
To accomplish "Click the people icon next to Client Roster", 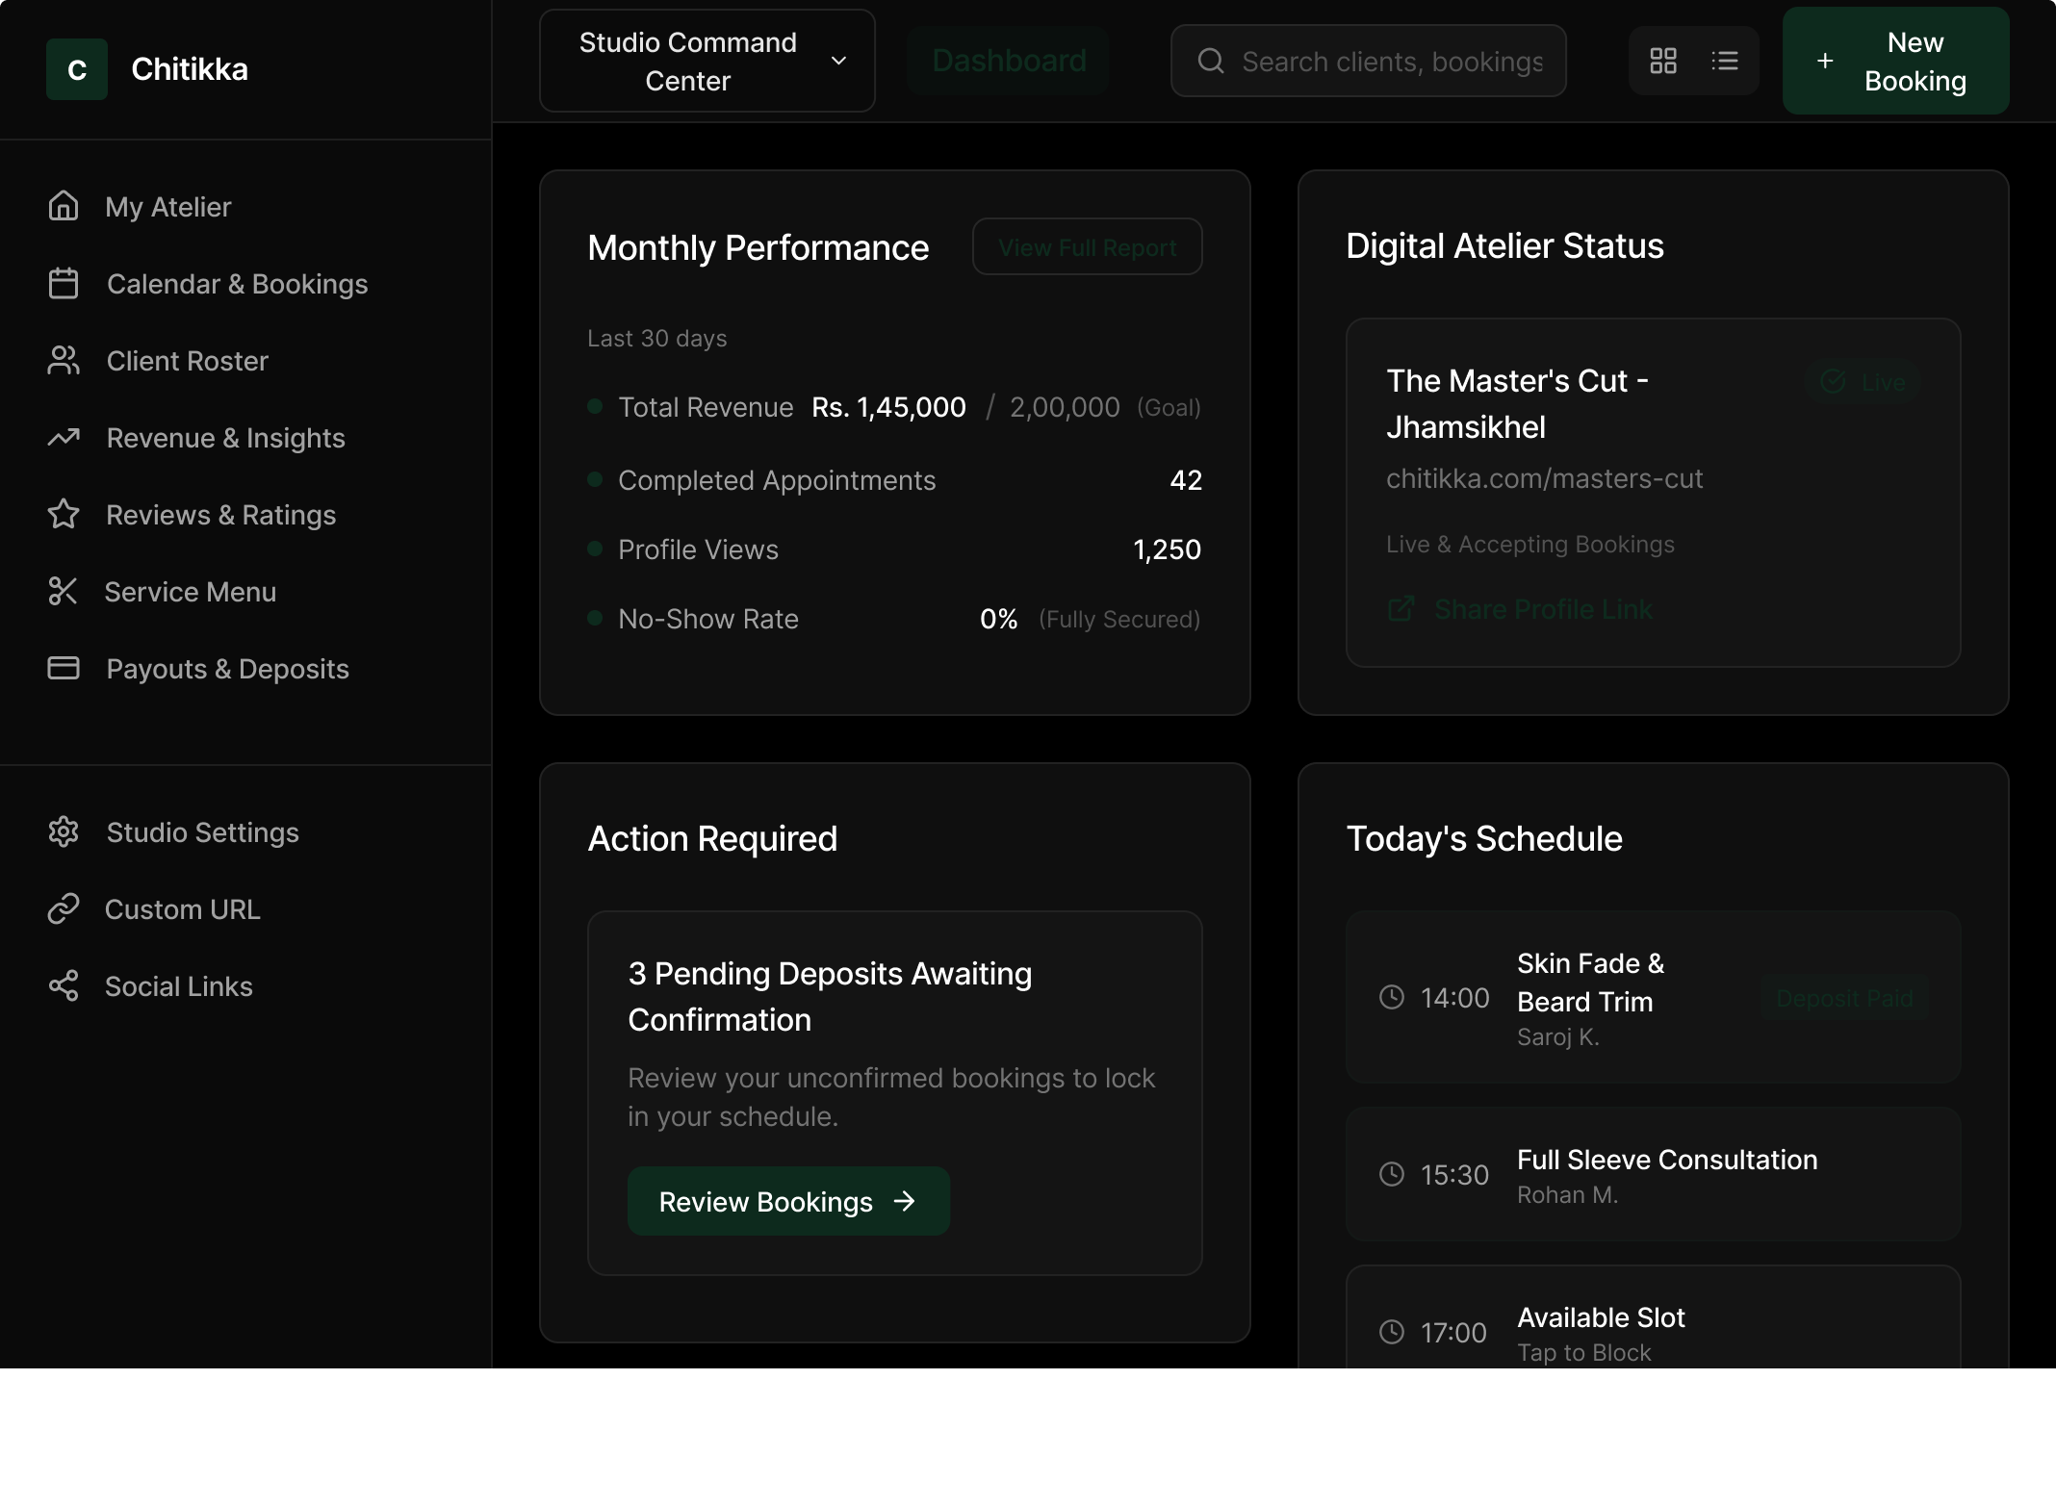I will click(64, 360).
